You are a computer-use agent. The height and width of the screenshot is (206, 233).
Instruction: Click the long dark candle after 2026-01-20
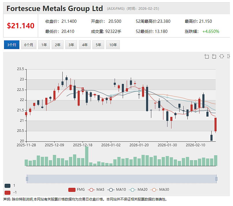[147, 99]
